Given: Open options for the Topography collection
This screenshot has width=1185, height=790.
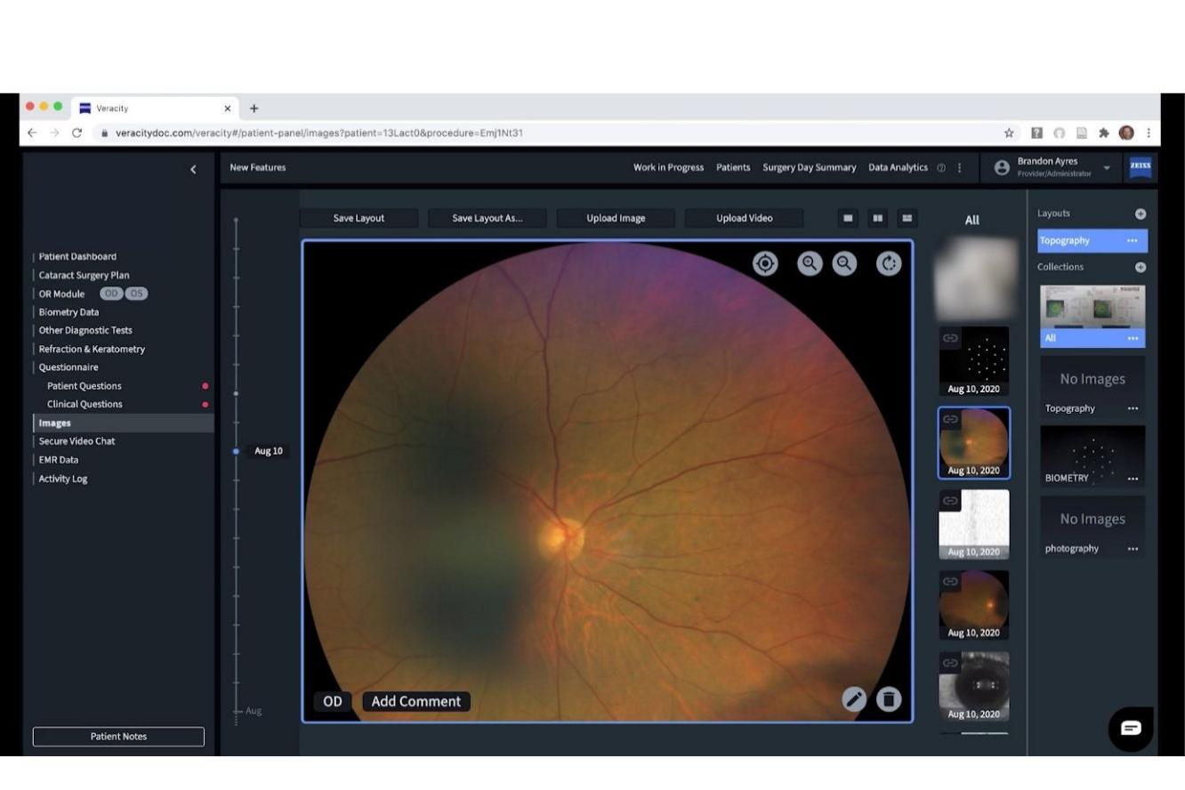Looking at the screenshot, I should (1133, 408).
